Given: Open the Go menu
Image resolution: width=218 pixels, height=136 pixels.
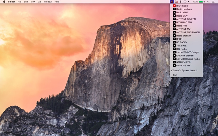Looking at the screenshot, I should point(40,2).
